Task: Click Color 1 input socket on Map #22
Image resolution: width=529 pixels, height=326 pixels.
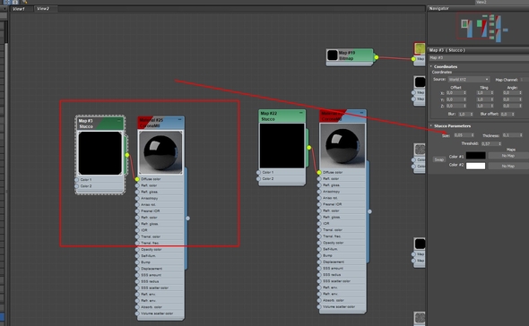Action: click(x=258, y=172)
